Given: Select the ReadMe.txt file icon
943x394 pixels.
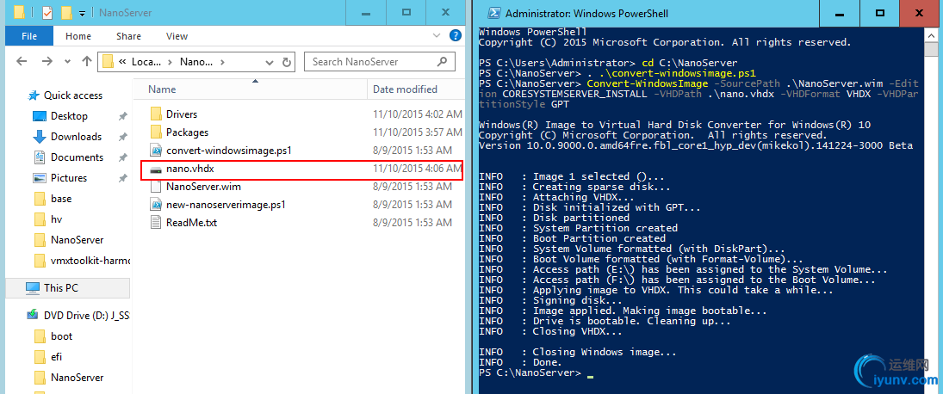Looking at the screenshot, I should click(x=156, y=223).
